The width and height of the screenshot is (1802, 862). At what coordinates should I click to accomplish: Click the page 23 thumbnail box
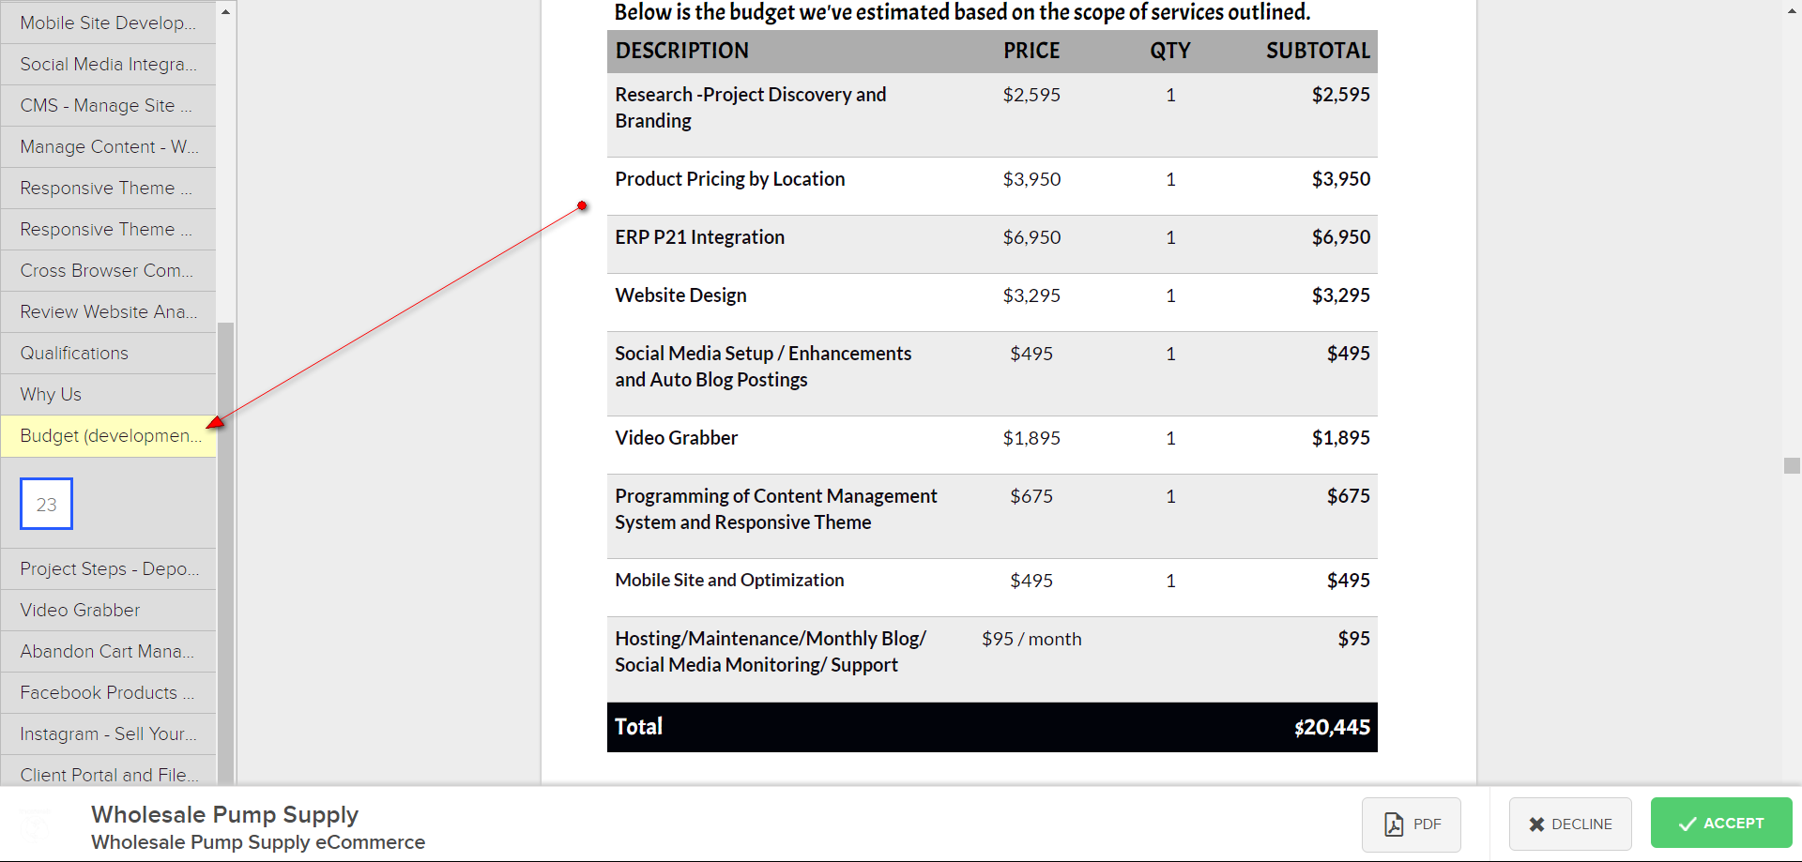point(47,504)
